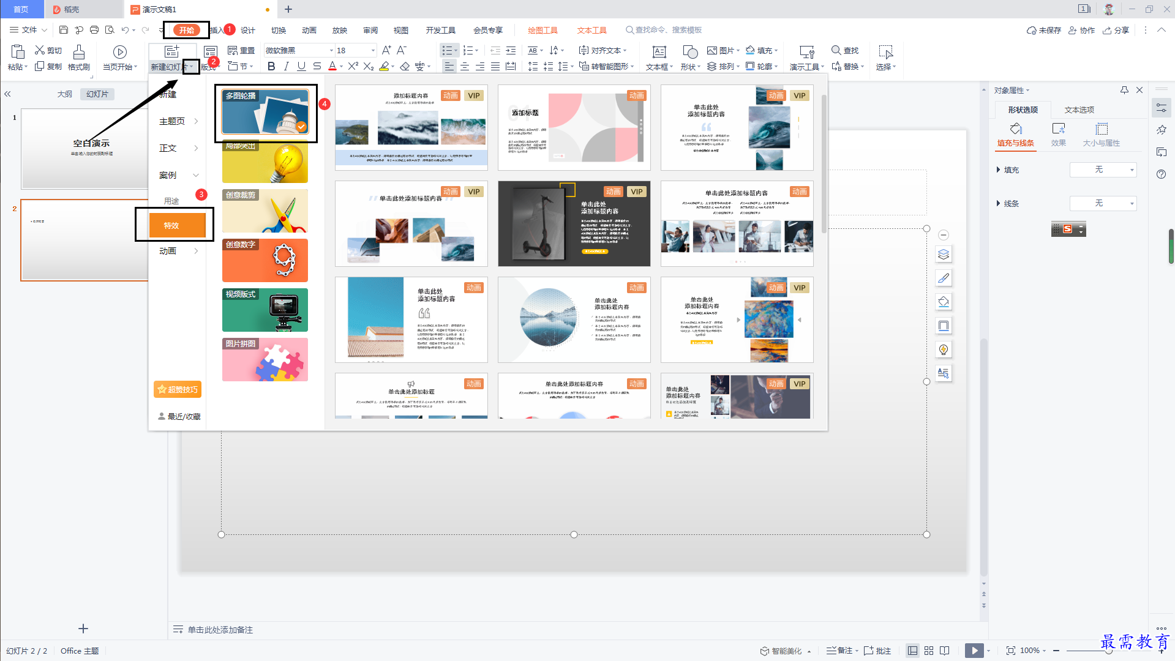This screenshot has height=661, width=1175.
Task: Click the Print icon in quick toolbar
Action: tap(94, 30)
